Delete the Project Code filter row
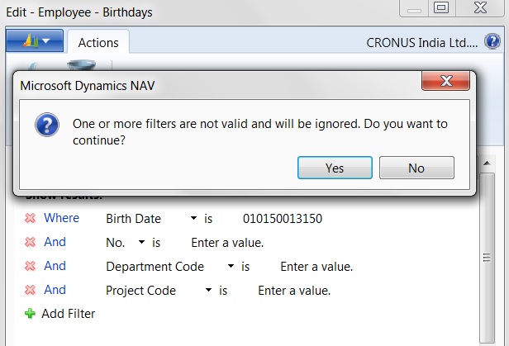The width and height of the screenshot is (509, 346). [30, 290]
